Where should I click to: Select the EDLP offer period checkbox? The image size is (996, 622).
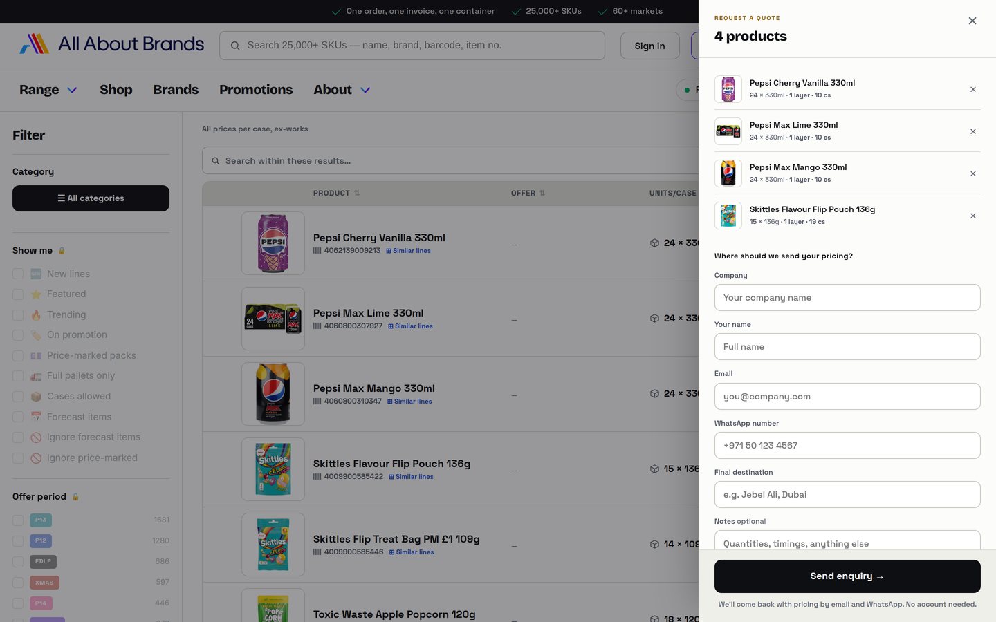pyautogui.click(x=18, y=562)
